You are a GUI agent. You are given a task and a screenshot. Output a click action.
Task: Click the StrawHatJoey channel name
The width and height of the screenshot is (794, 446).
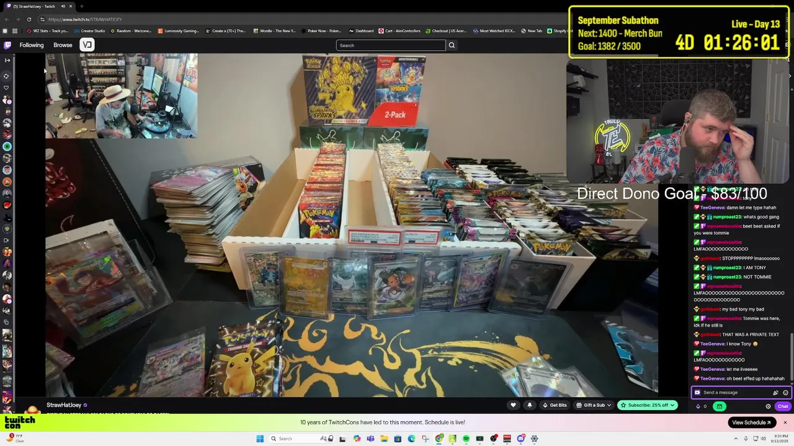click(x=64, y=405)
